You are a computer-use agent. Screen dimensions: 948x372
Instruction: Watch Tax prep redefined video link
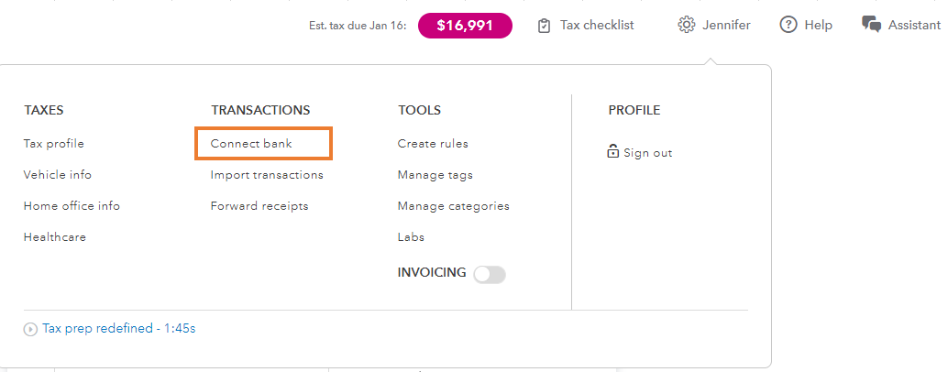click(x=118, y=328)
